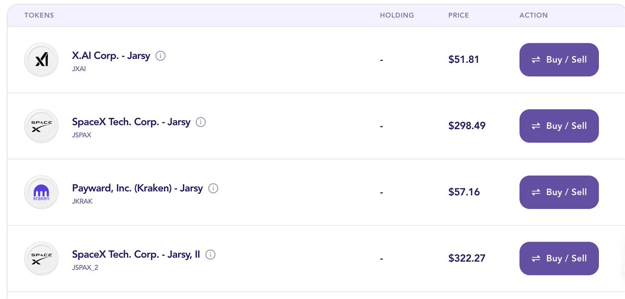Viewport: 625px width, 299px height.
Task: Click the PRICE column header
Action: point(458,15)
